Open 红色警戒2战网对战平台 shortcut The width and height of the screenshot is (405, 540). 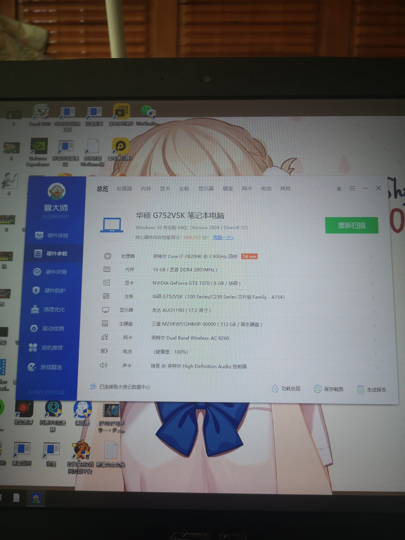(x=80, y=457)
